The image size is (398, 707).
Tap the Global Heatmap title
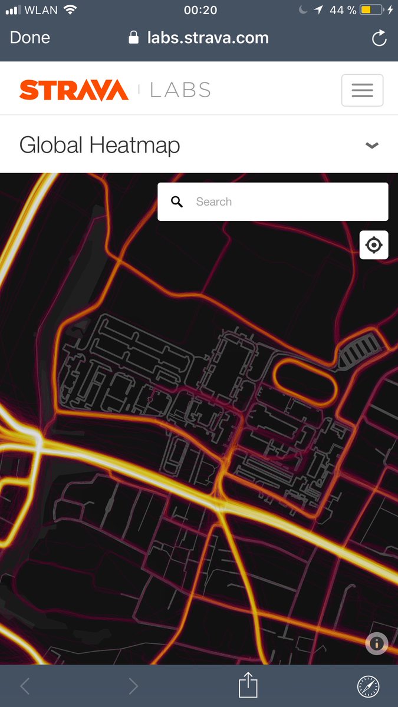pyautogui.click(x=100, y=145)
